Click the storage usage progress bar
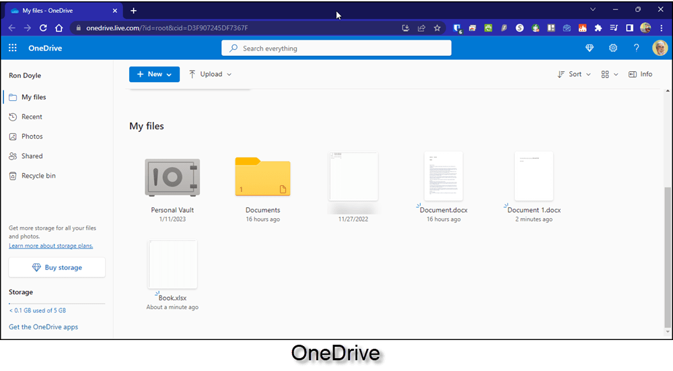The image size is (673, 371). pos(57,304)
